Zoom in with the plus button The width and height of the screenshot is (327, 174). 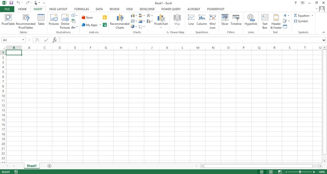tap(314, 172)
